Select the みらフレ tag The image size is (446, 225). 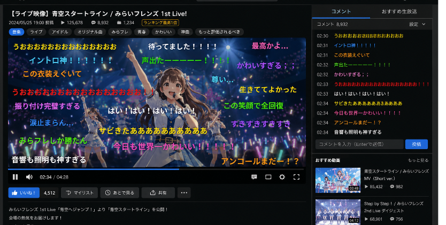[120, 32]
